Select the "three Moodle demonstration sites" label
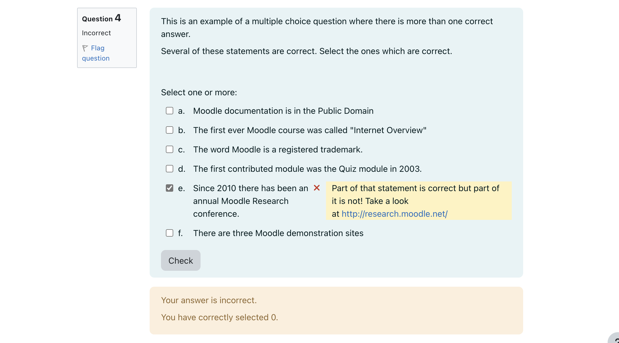619x343 pixels. pyautogui.click(x=278, y=233)
